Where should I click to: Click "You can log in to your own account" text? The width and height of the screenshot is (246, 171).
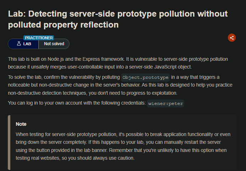46,103
